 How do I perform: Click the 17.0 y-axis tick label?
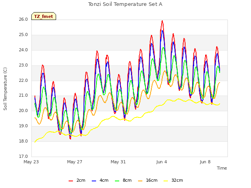click(24, 156)
